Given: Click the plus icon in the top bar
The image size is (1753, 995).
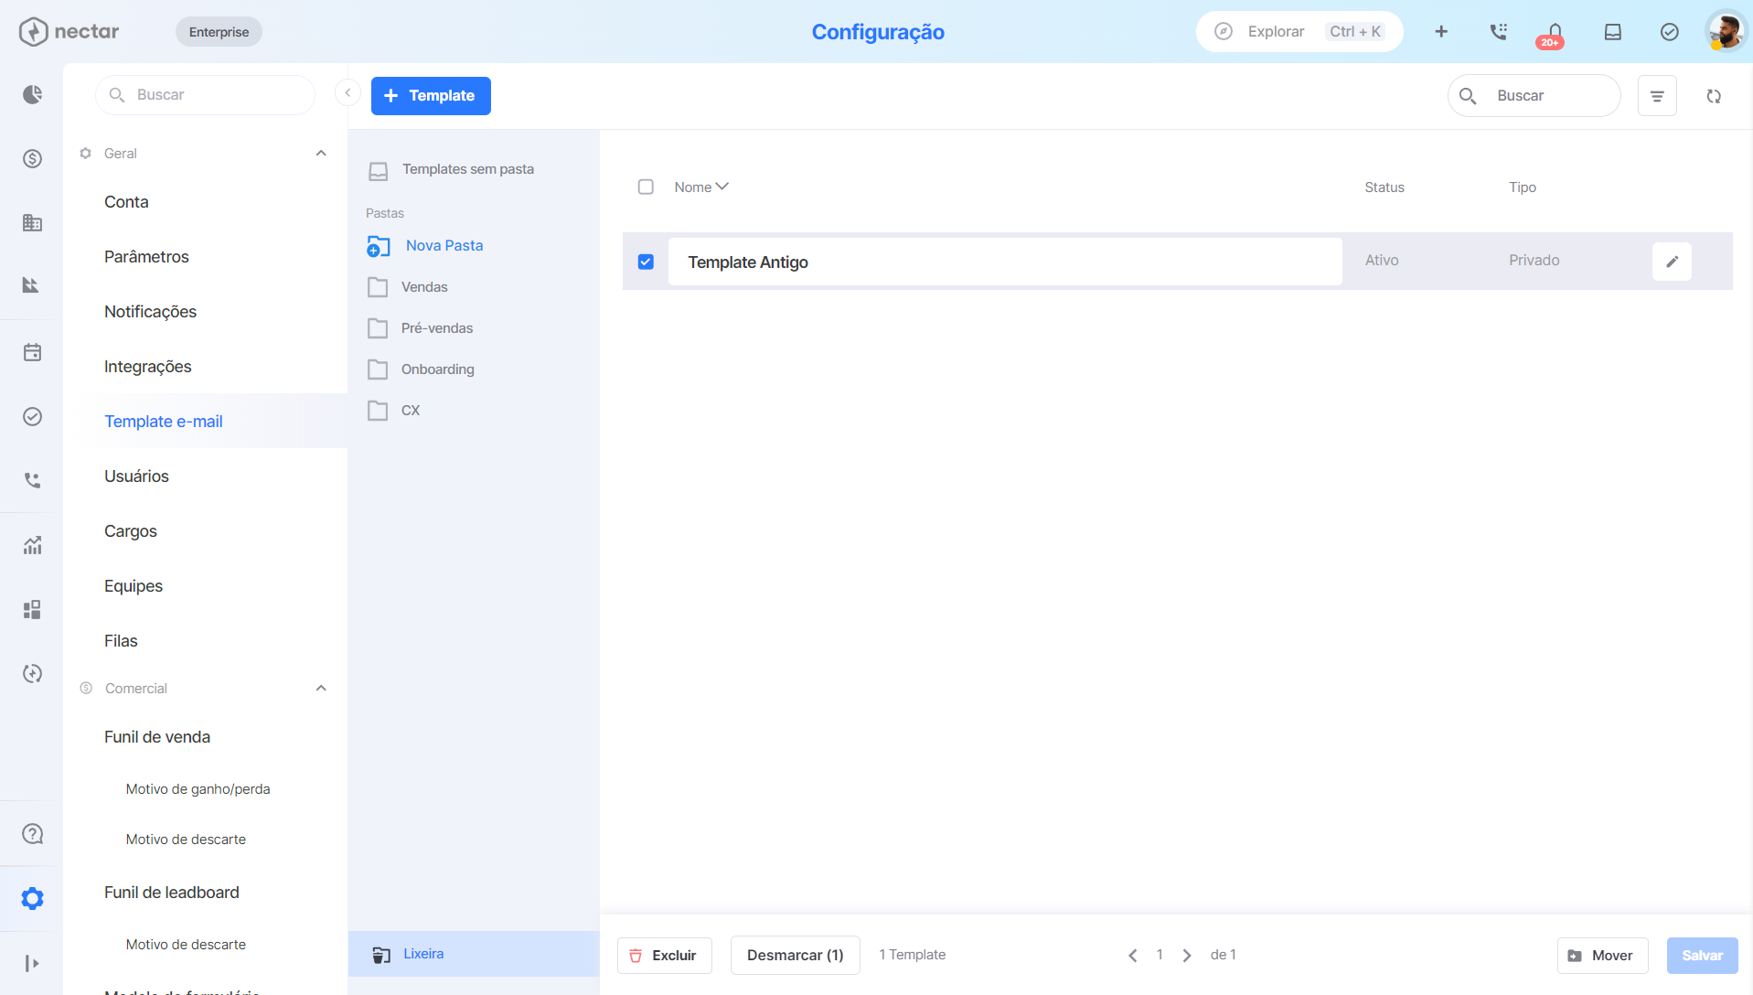Looking at the screenshot, I should [1441, 32].
